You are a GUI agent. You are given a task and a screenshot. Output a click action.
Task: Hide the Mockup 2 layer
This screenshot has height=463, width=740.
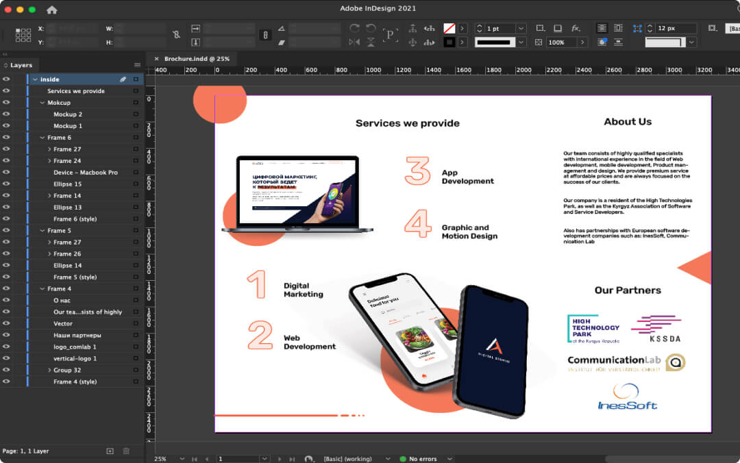click(x=6, y=114)
